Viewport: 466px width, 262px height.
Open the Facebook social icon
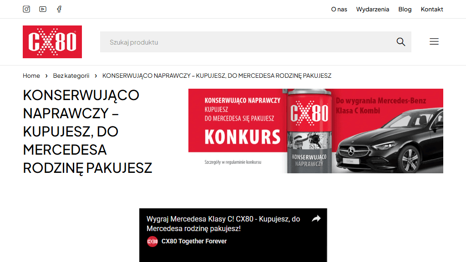pos(59,9)
